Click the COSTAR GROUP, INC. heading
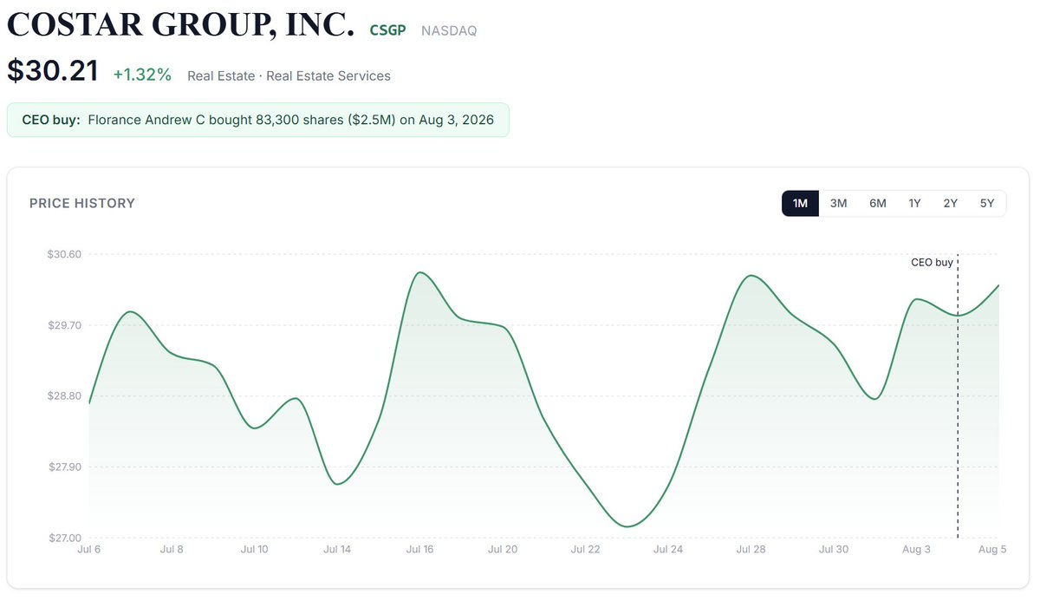1040x601 pixels. click(180, 25)
